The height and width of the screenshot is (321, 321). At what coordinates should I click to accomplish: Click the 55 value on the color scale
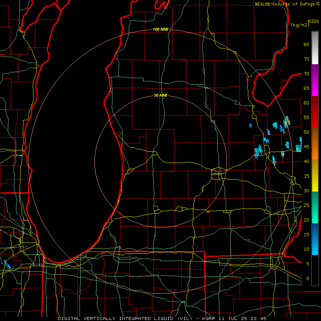click(x=306, y=117)
